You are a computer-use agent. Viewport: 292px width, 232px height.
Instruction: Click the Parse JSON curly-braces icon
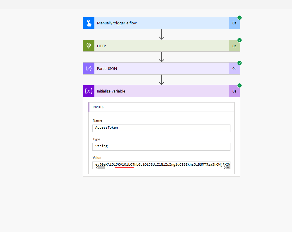89,68
